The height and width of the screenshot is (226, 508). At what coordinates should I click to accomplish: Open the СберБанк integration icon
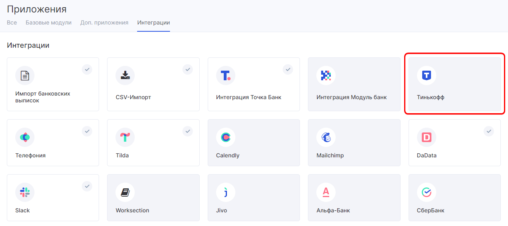point(426,192)
